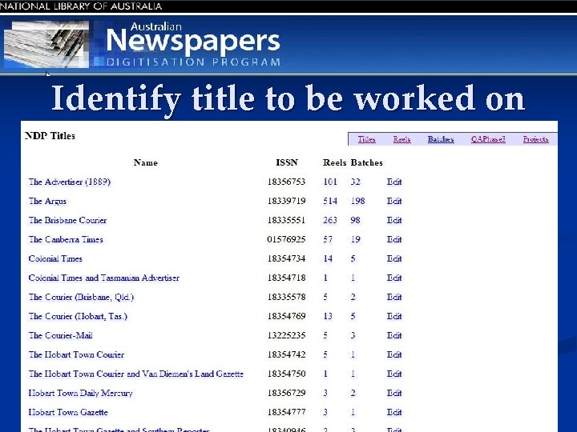Open the Hobart Town Gazette title

(68, 412)
